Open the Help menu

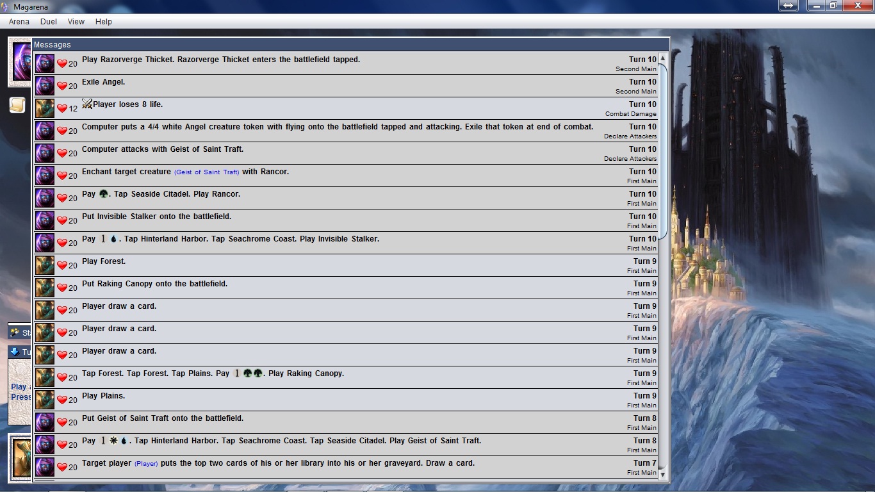[104, 22]
